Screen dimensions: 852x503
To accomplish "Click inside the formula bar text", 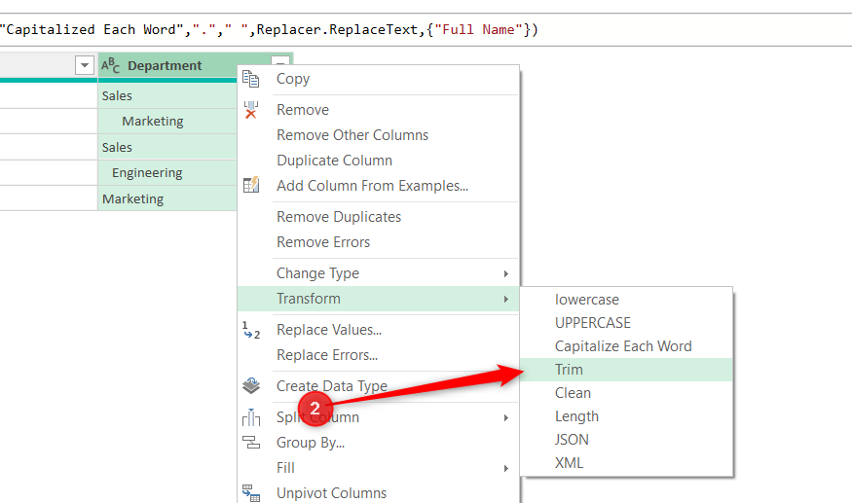I will tap(269, 29).
